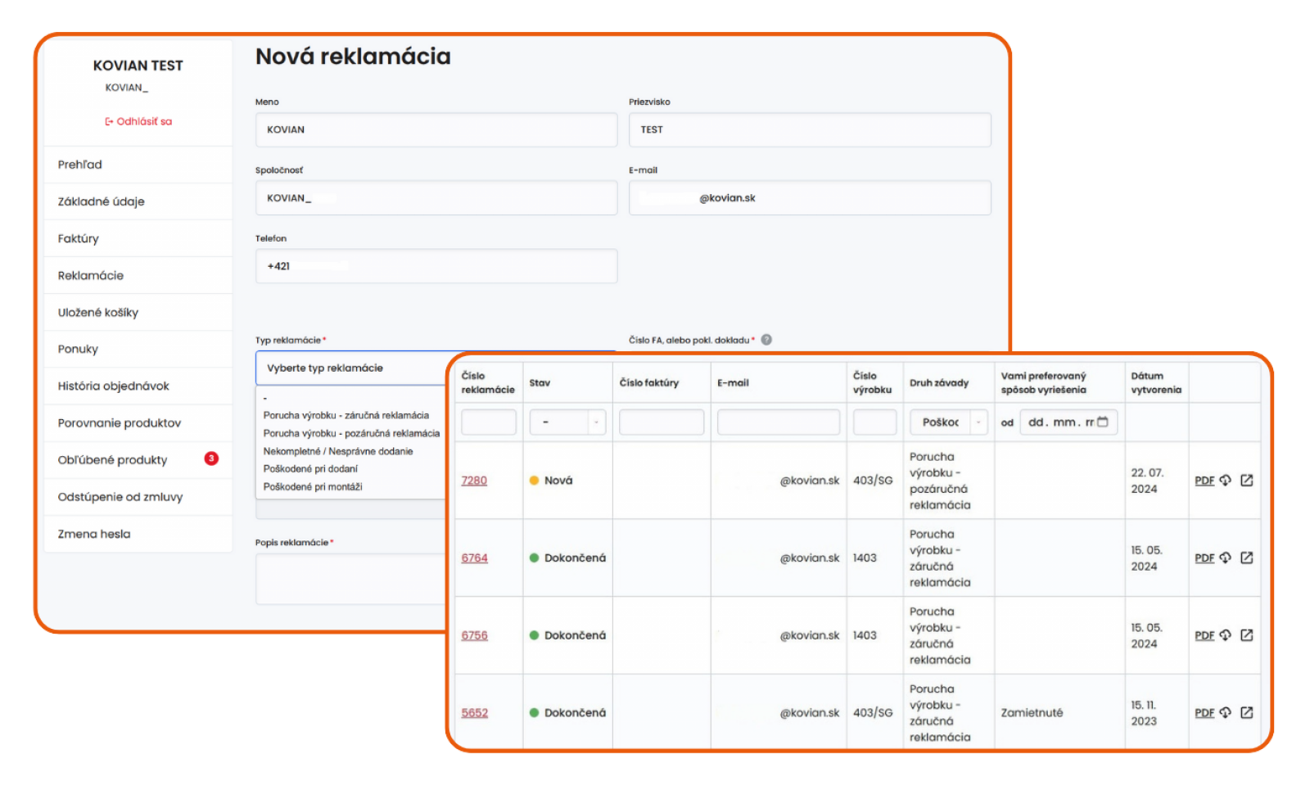The height and width of the screenshot is (786, 1310).
Task: Click the Meno input field
Action: click(x=436, y=129)
